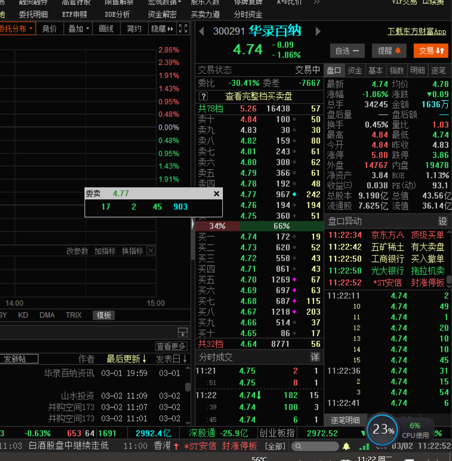Viewport: 452px width, 461px height.
Task: Select the 竞价 toolbar button
Action: tap(50, 29)
